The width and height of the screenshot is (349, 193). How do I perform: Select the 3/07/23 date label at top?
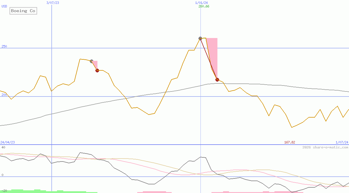coord(53,3)
